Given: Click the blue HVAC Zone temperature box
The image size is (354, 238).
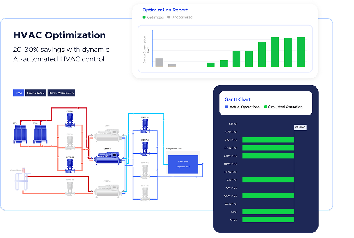Looking at the screenshot, I should 183,165.
